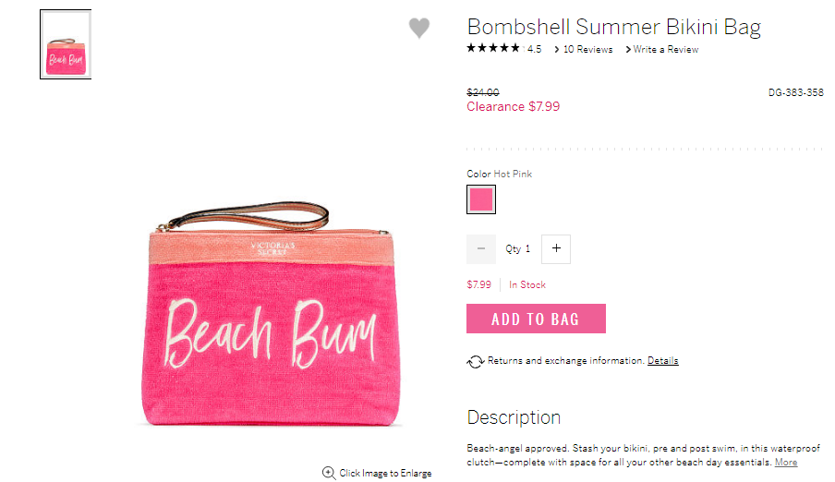Click the chevron before Write a Review

point(628,50)
